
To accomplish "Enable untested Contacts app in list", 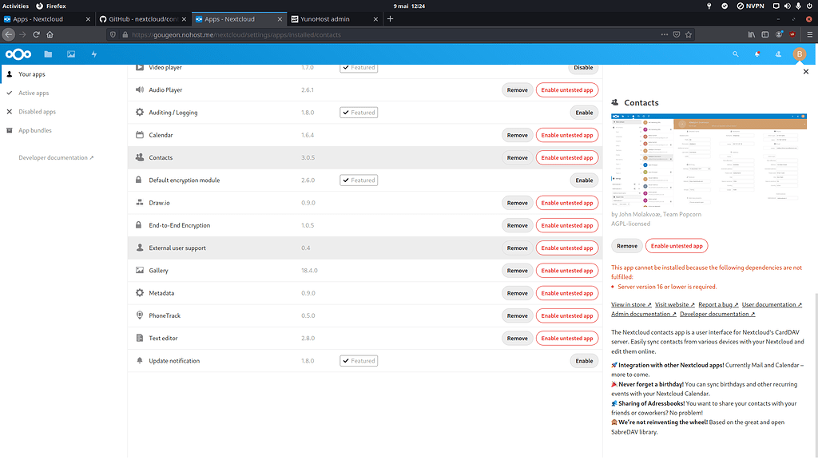I will click(567, 157).
